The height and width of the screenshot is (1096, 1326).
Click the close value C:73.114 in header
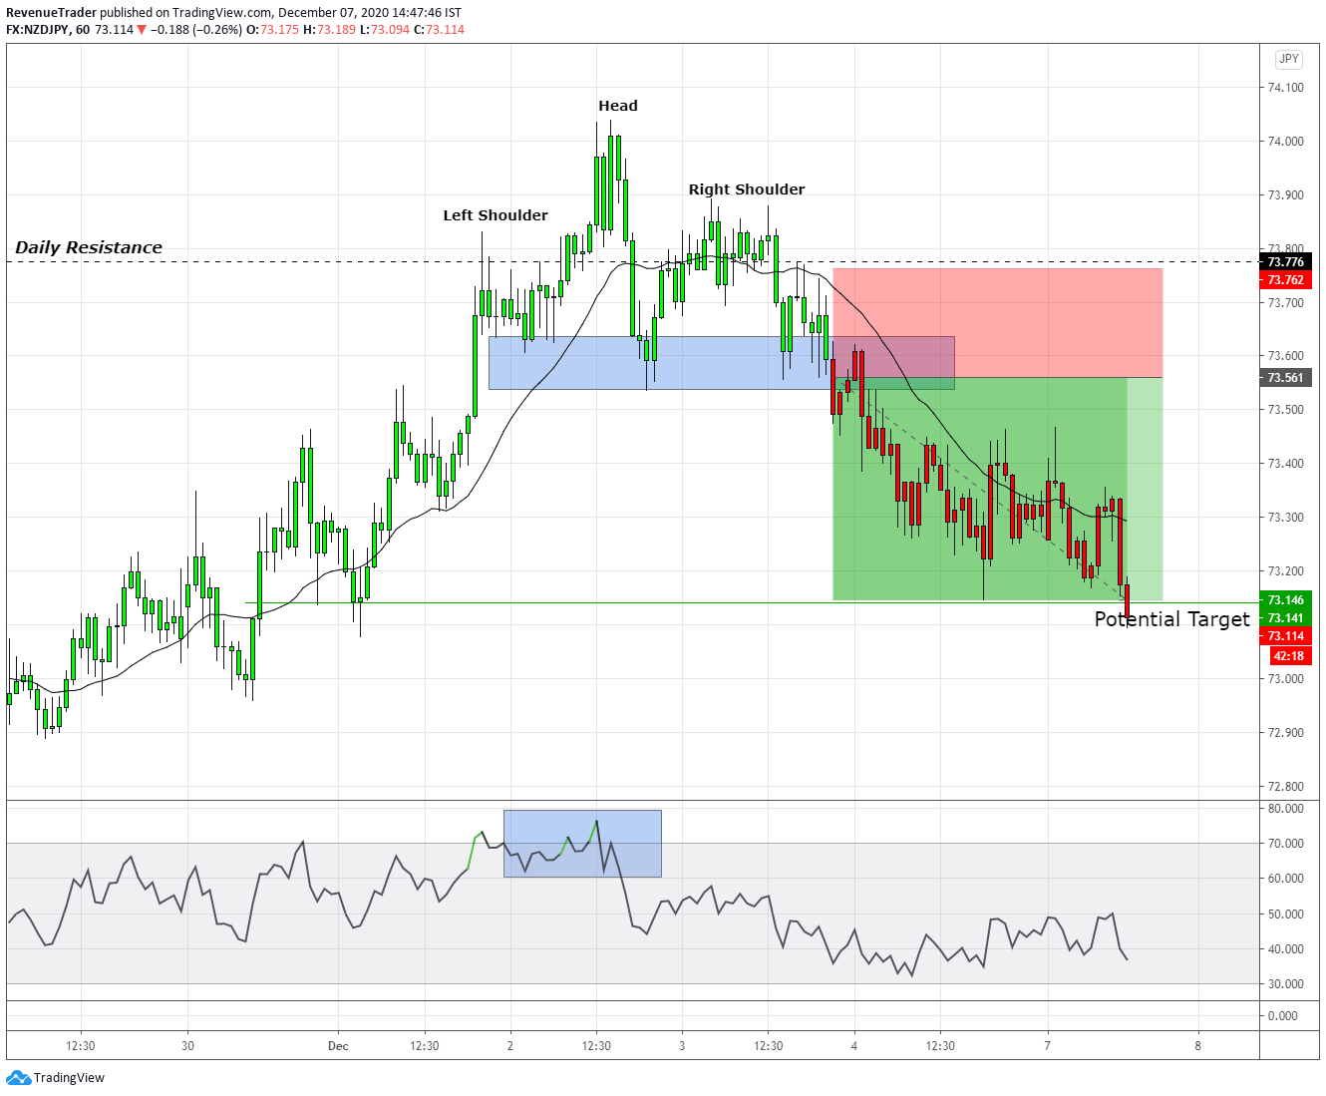pos(439,30)
